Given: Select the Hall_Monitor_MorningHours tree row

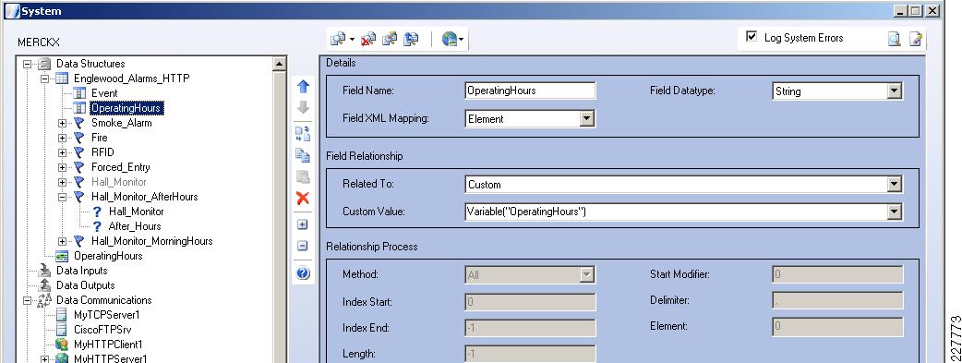Looking at the screenshot, I should [x=152, y=241].
